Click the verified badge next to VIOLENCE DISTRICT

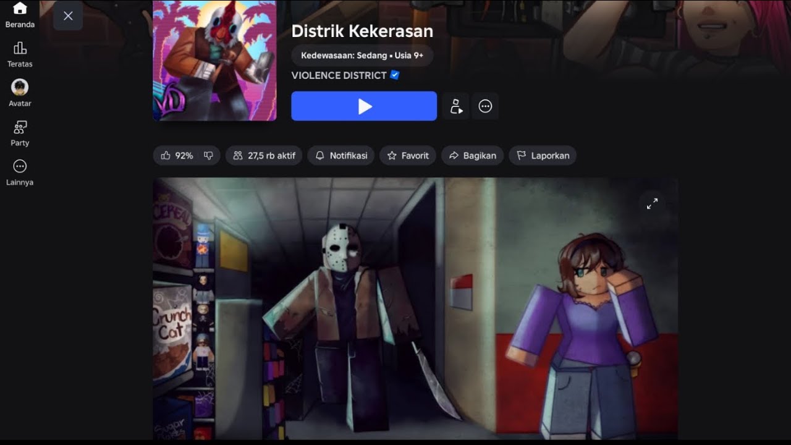[x=395, y=75]
